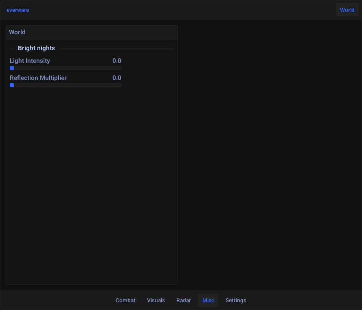Grab the Light Intensity slider handle
Screen dimensions: 362x310
[12, 68]
